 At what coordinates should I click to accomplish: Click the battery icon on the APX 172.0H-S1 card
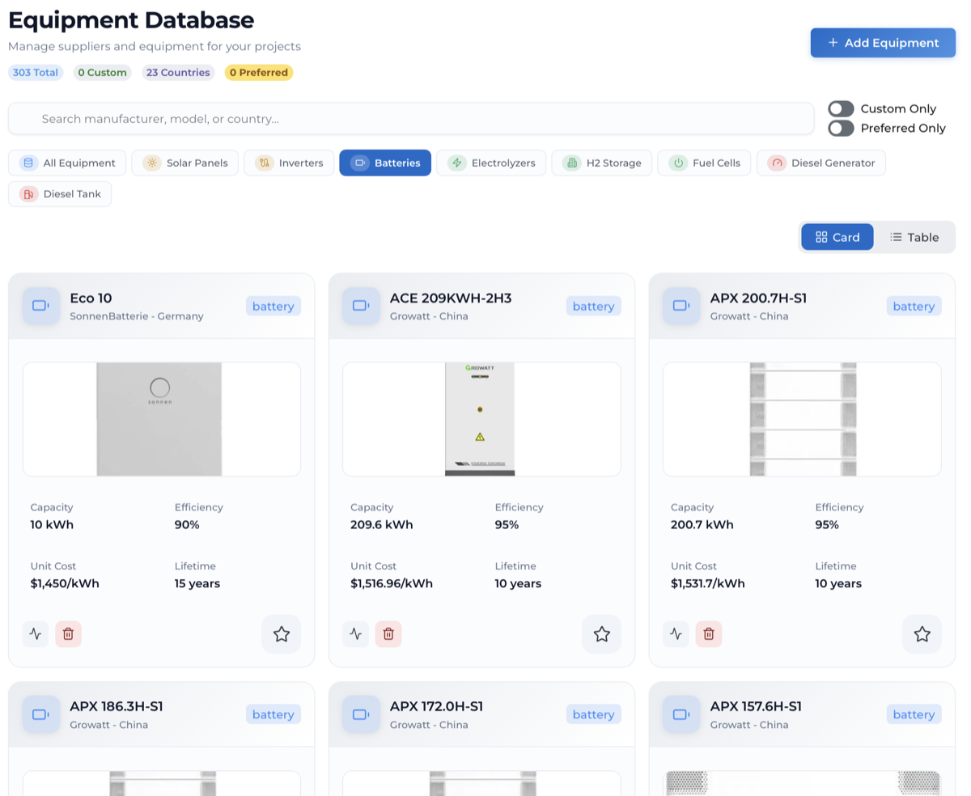[361, 714]
